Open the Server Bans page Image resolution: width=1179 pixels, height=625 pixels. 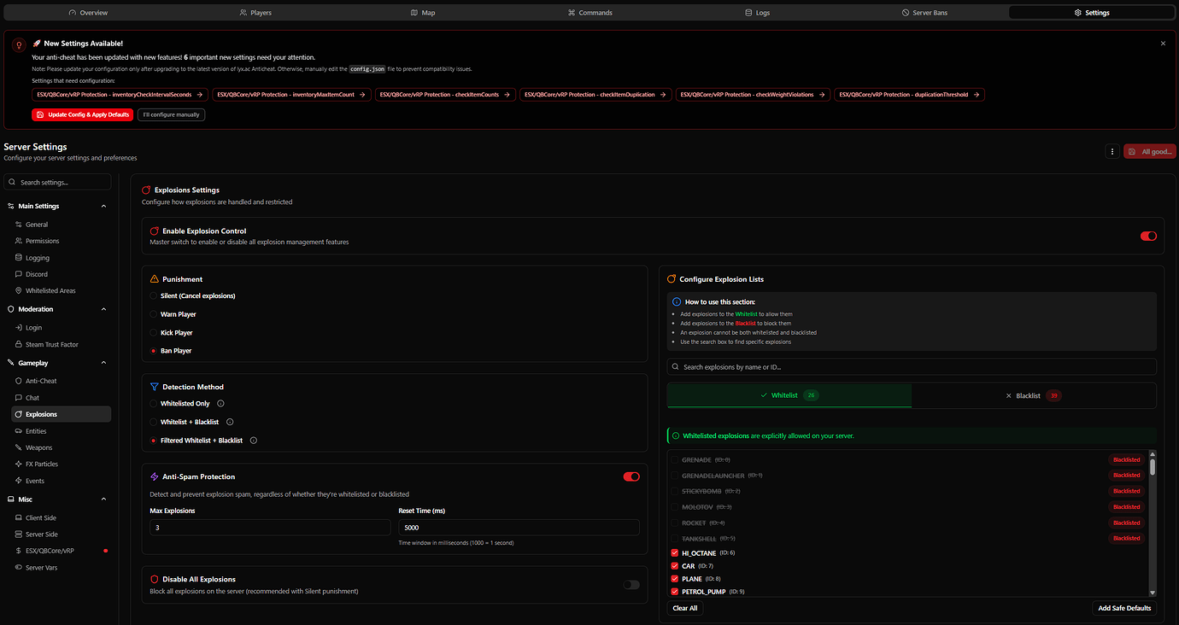click(924, 12)
